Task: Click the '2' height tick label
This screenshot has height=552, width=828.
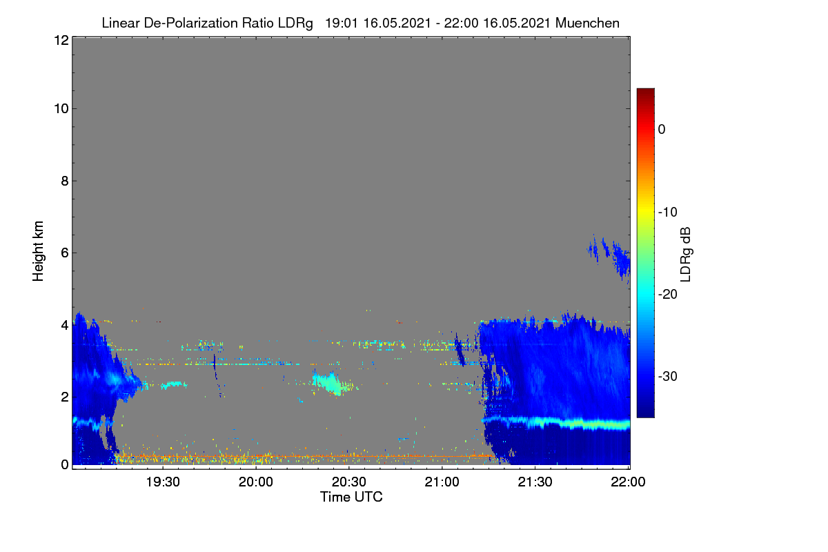Action: [63, 396]
